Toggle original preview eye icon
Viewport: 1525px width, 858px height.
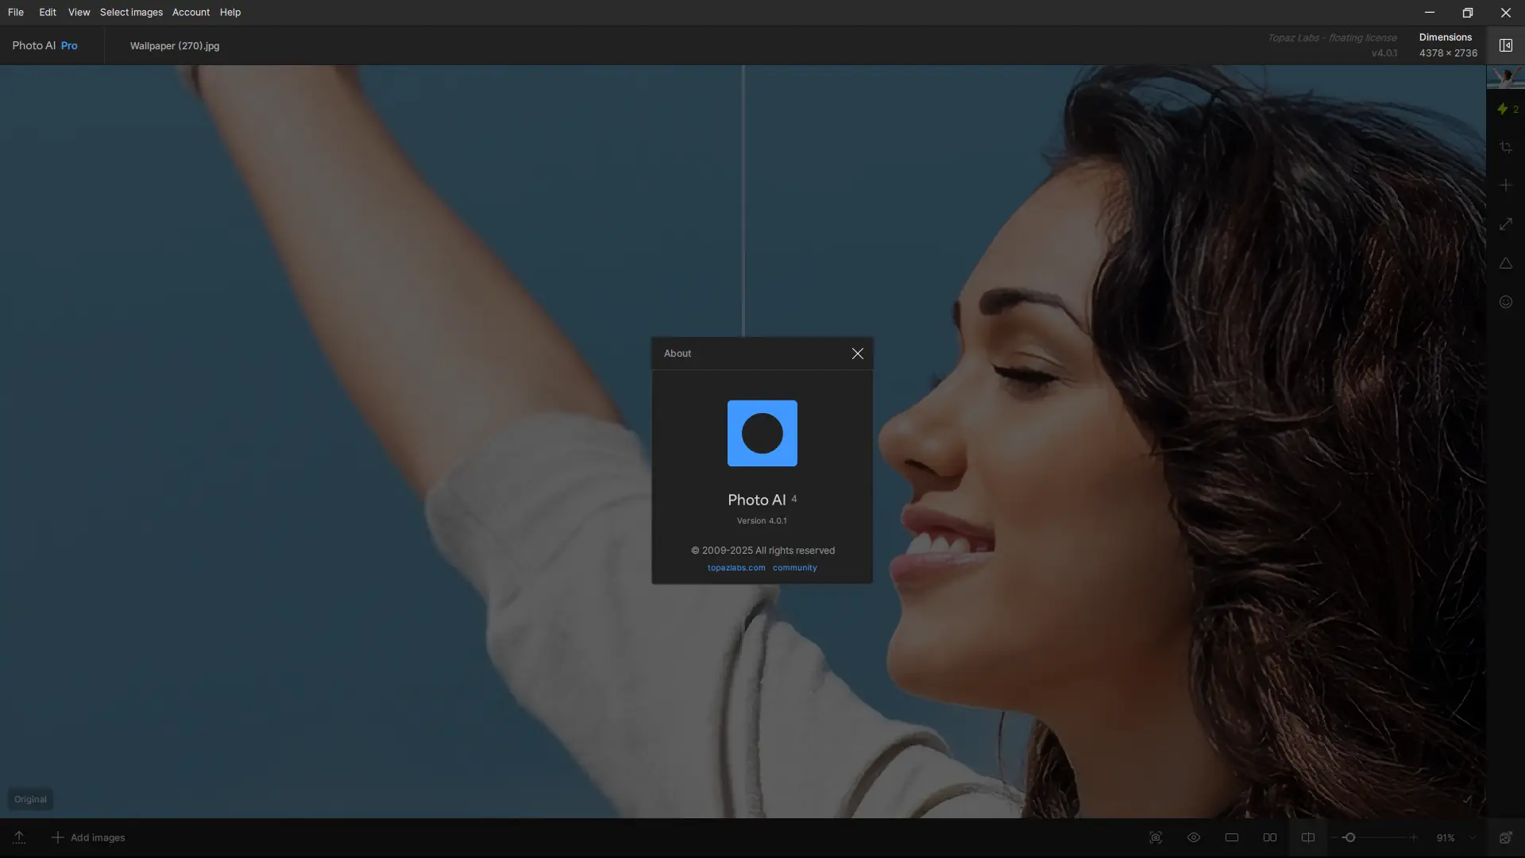click(1193, 837)
